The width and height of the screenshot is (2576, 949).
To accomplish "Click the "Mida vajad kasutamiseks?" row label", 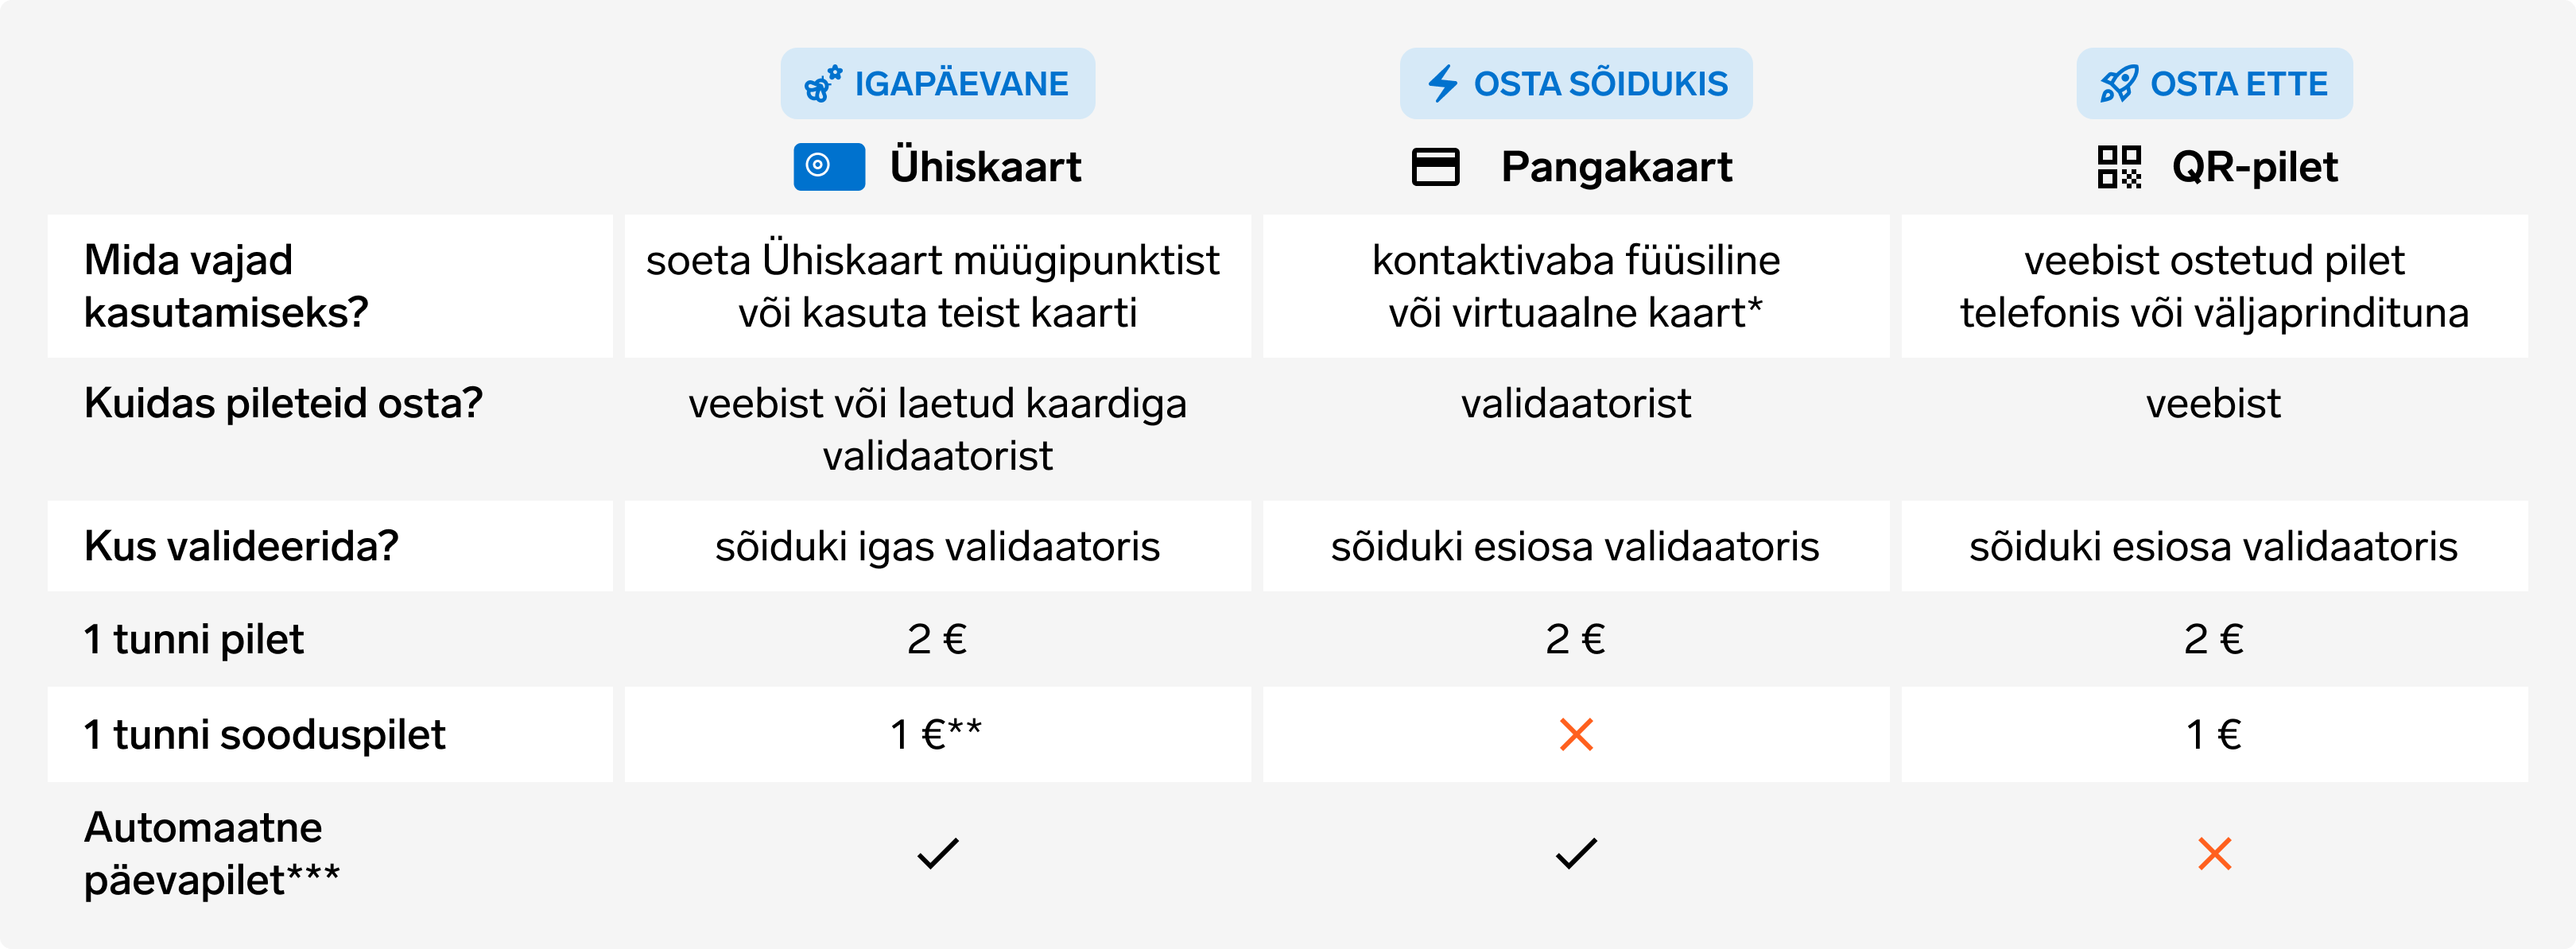I will coord(226,286).
